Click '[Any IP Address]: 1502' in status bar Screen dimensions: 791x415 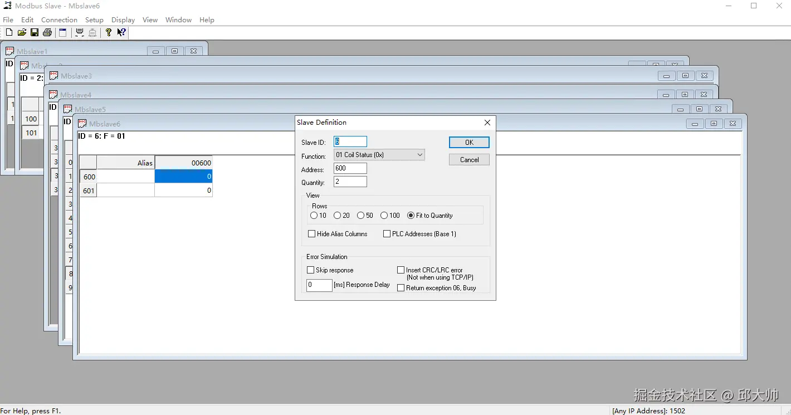648,411
